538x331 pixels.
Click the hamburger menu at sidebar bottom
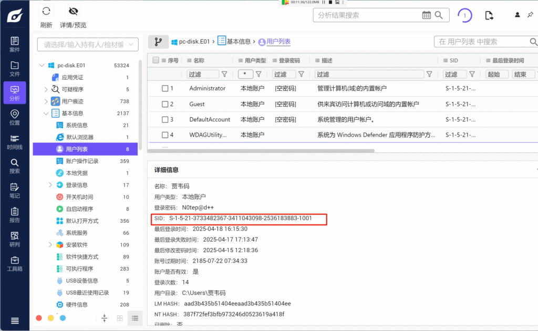pyautogui.click(x=15, y=320)
